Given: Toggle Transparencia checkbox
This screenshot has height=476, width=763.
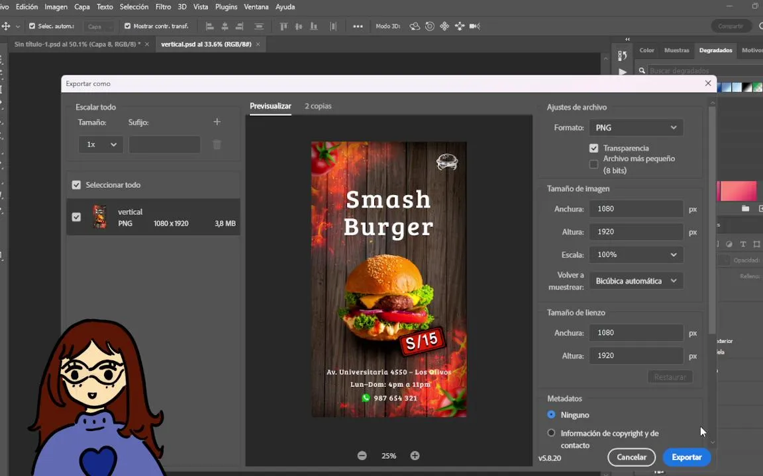Looking at the screenshot, I should (x=593, y=148).
